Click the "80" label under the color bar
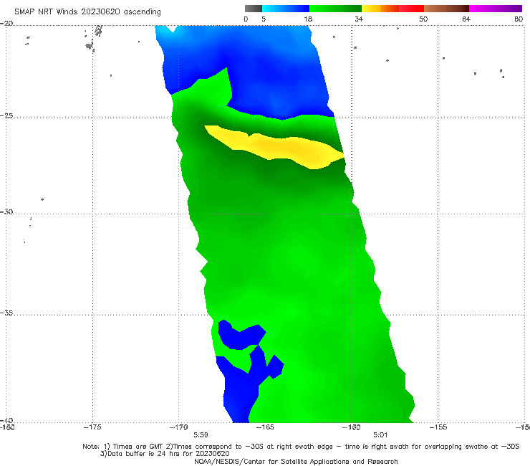This screenshot has height=466, width=530. tap(519, 19)
